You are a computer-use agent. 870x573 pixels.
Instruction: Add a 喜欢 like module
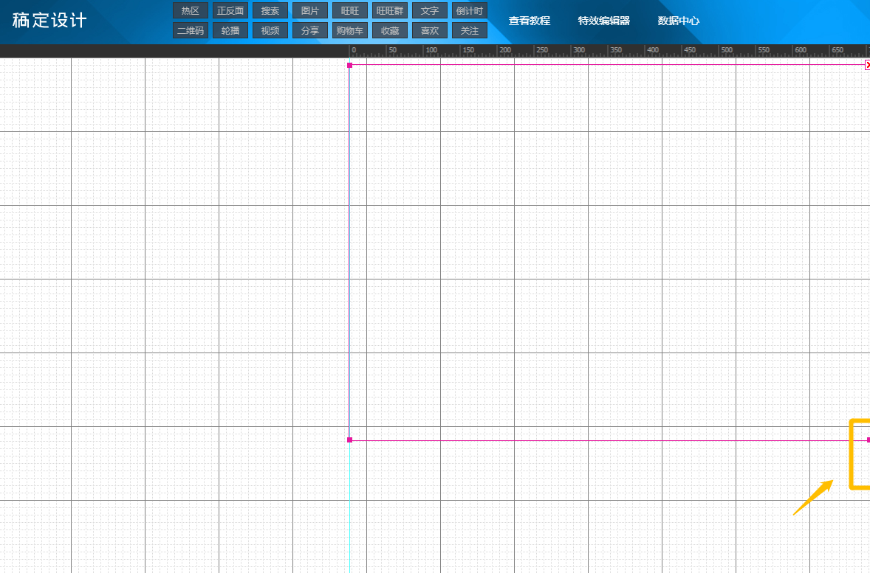(x=430, y=30)
